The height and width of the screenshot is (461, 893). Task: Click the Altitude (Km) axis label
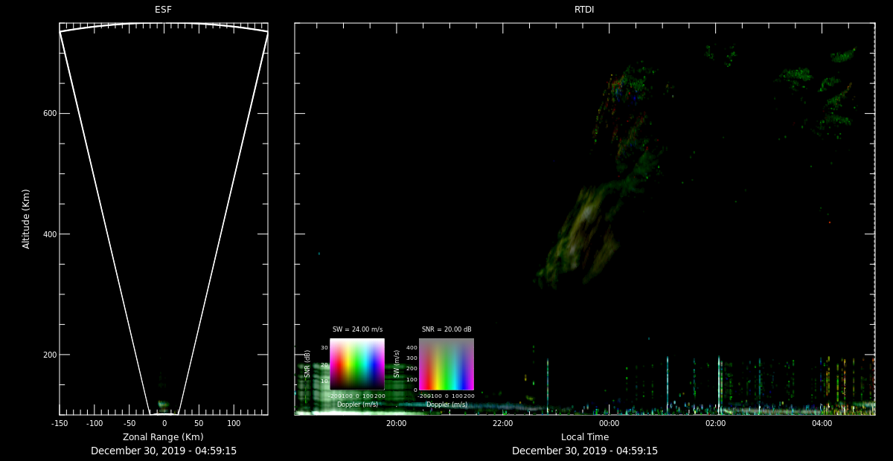(x=26, y=219)
